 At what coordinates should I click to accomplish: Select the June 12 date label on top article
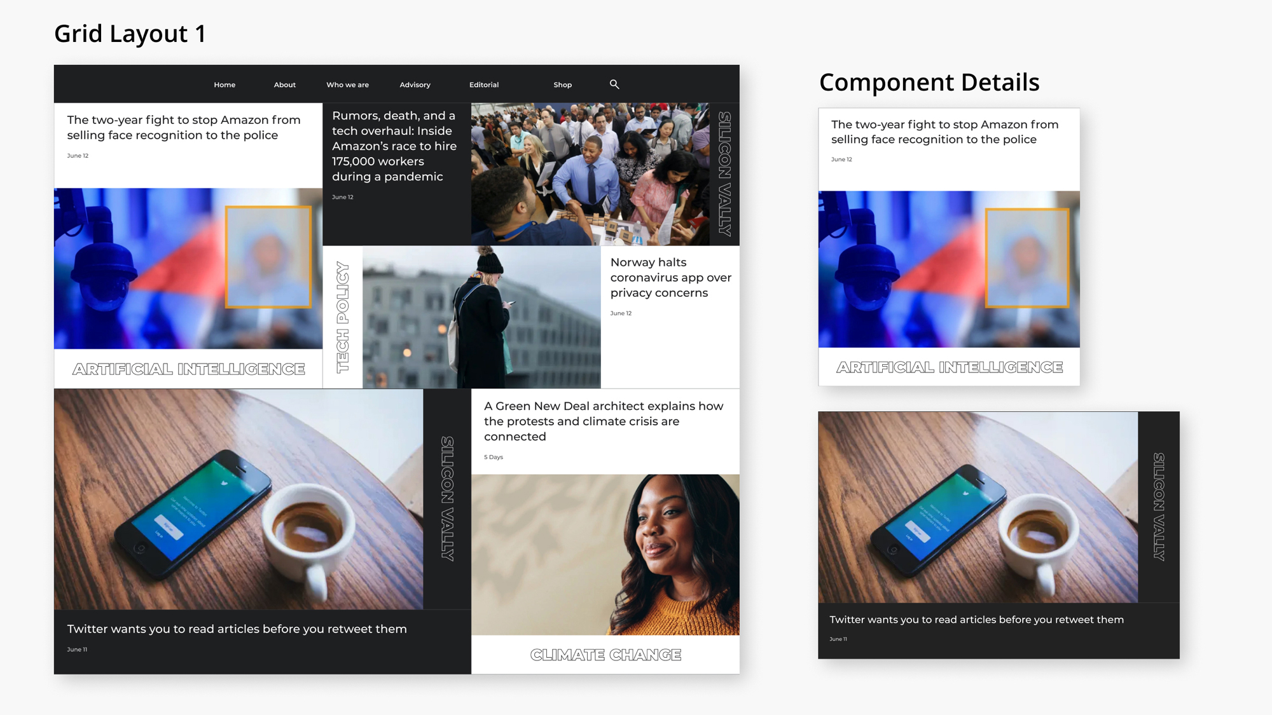(78, 156)
